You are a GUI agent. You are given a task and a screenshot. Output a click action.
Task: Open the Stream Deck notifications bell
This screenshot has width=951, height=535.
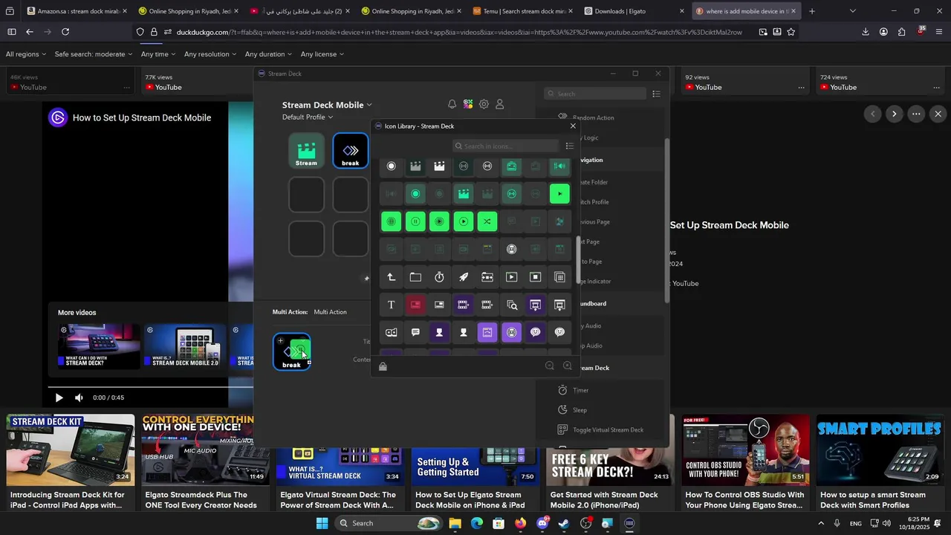pos(452,105)
